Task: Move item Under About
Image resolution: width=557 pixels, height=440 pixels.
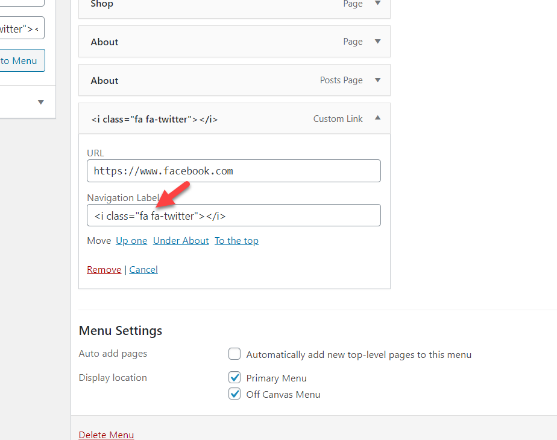Action: (181, 241)
